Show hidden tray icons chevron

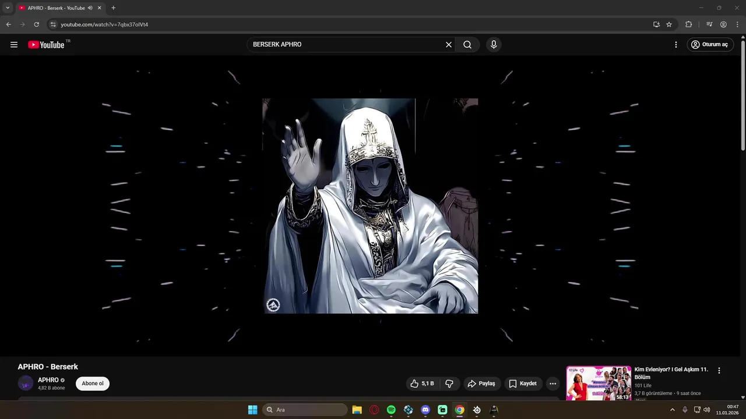(672, 410)
